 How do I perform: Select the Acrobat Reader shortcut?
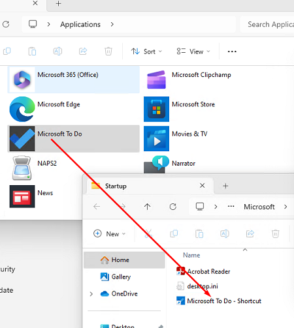point(203,271)
